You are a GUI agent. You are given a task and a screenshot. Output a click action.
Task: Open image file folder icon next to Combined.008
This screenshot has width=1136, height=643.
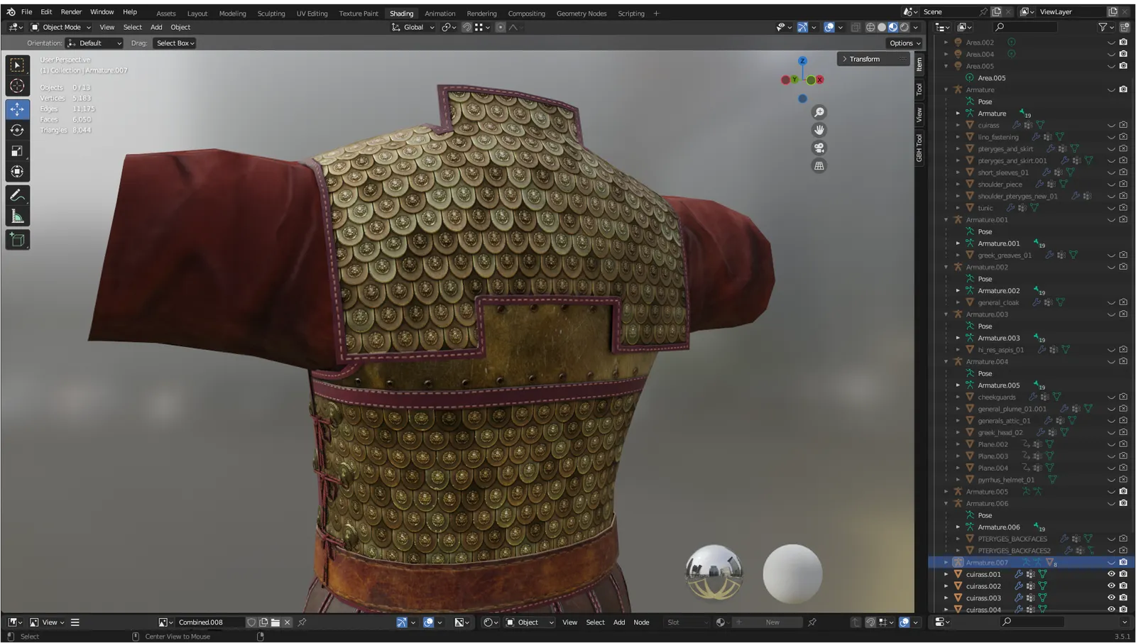pyautogui.click(x=275, y=622)
